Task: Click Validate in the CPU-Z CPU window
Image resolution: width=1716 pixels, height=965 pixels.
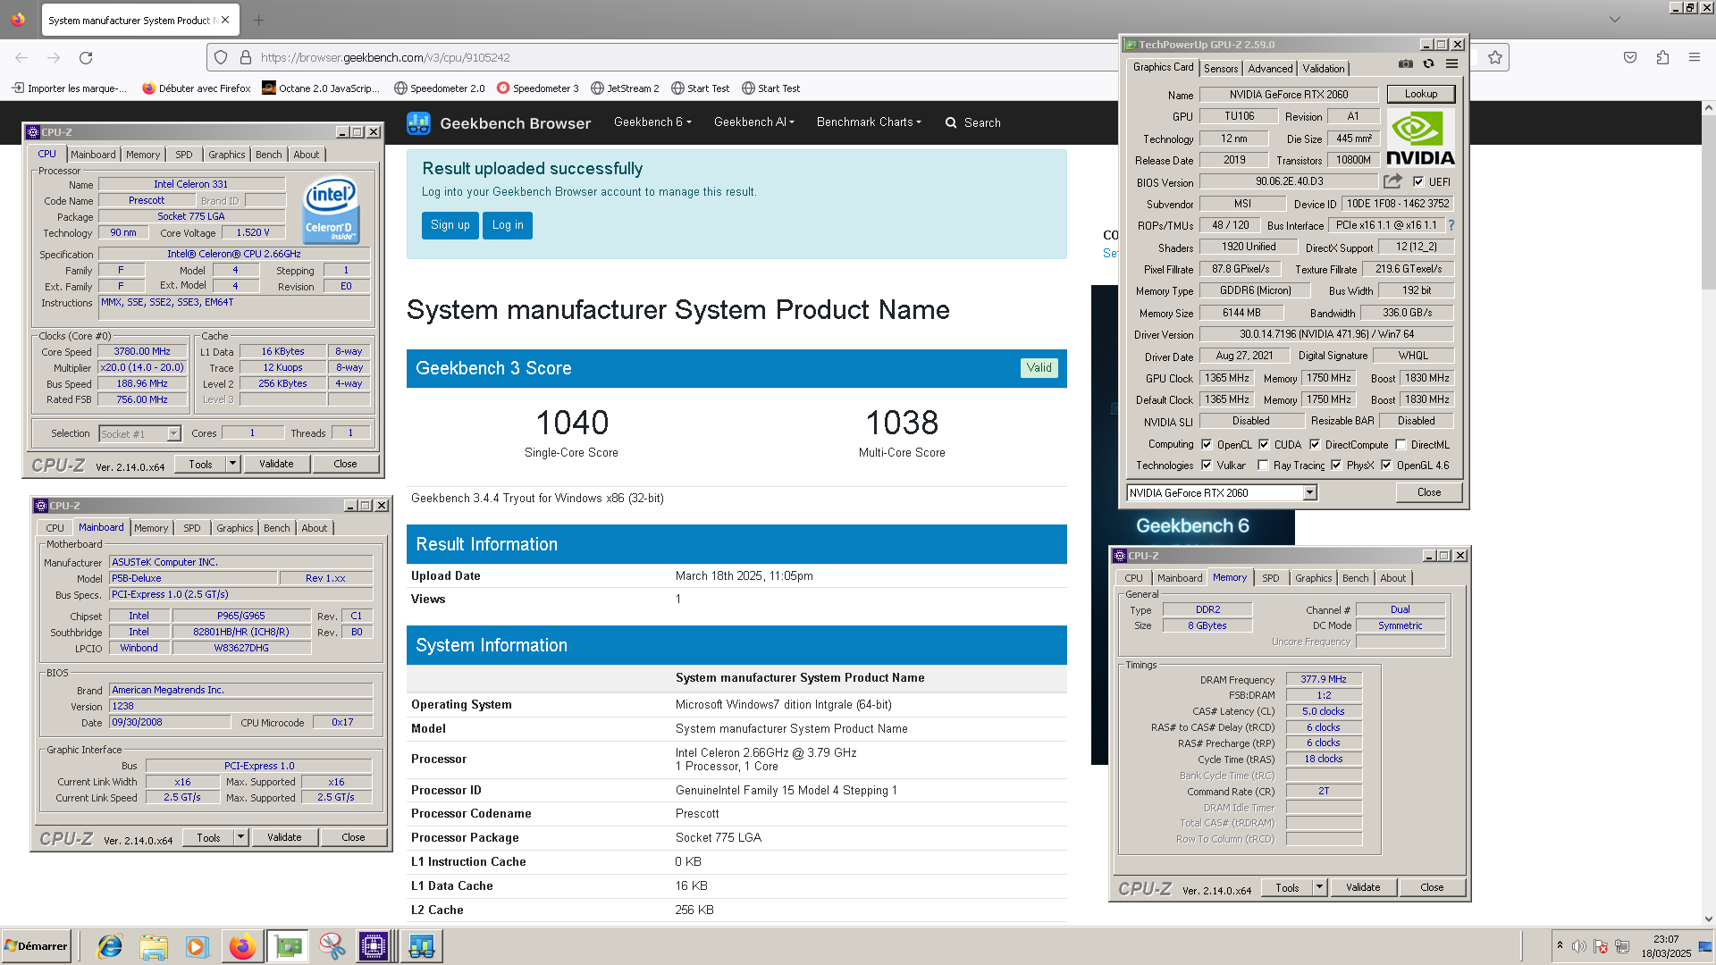Action: [276, 464]
